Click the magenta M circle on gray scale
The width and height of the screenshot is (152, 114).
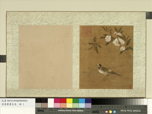[107, 112]
